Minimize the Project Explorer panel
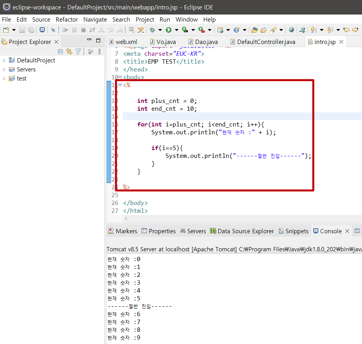This screenshot has height=344, width=362. tap(89, 40)
